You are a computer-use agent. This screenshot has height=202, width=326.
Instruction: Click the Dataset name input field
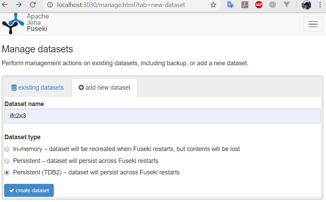click(162, 116)
